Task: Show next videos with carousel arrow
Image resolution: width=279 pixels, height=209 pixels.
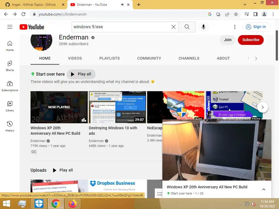Action: tap(262, 107)
